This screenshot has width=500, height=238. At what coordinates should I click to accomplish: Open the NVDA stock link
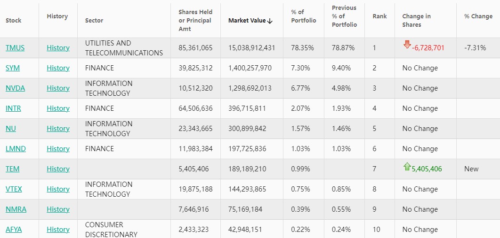15,88
